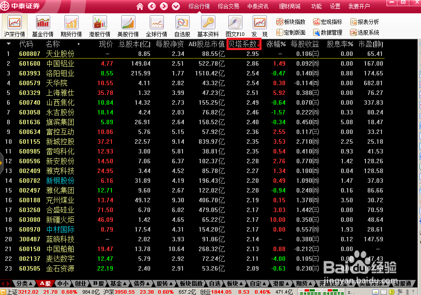Open 数据管理 data management tool
The height and width of the screenshot is (295, 421).
point(328,32)
